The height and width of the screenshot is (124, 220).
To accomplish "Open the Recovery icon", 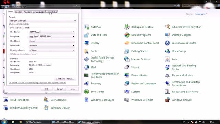I will point(86,83).
